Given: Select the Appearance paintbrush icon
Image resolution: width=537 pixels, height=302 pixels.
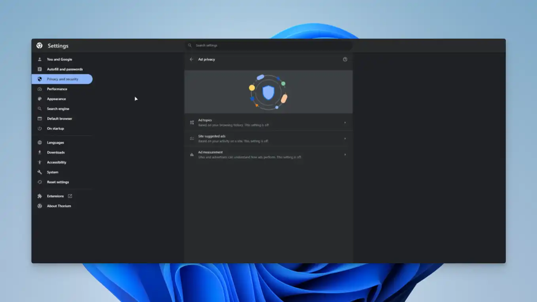Looking at the screenshot, I should pos(39,98).
